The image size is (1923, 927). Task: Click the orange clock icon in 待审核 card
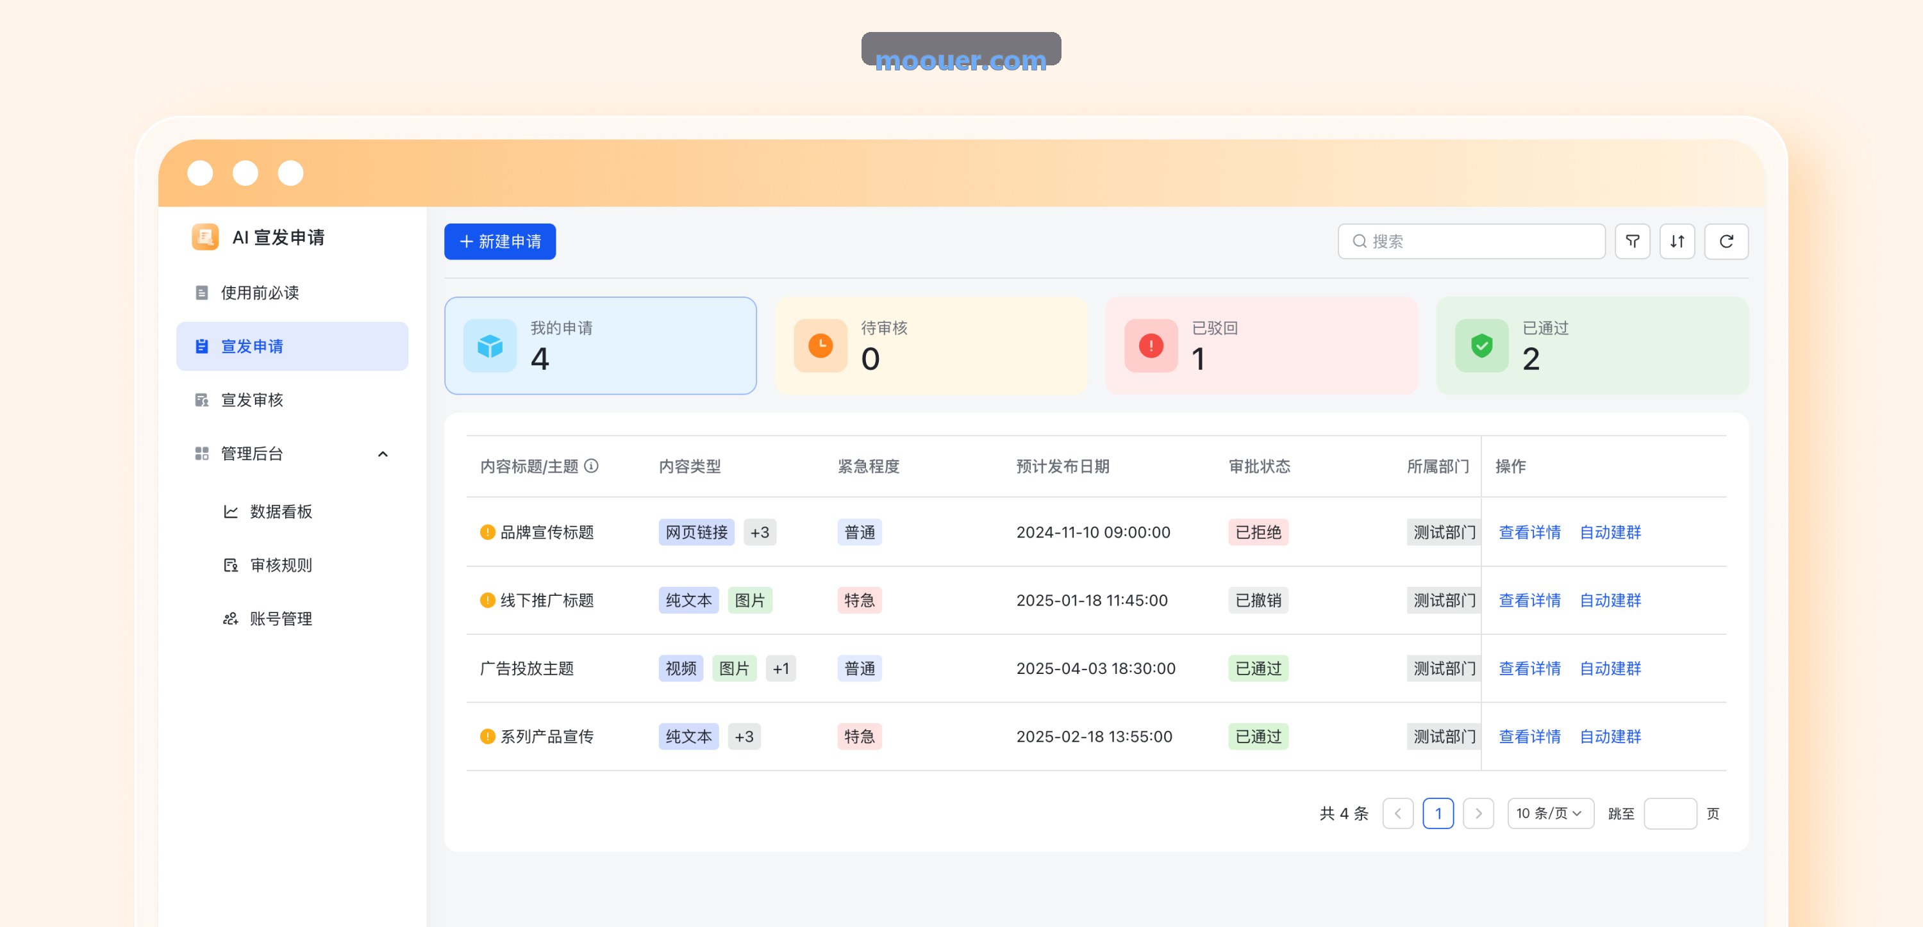coord(820,345)
